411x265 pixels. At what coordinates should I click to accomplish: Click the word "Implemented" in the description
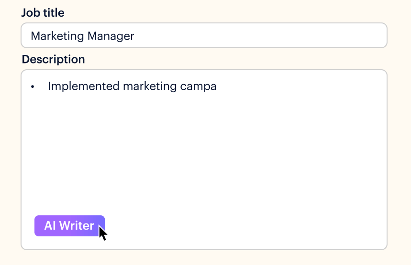[84, 86]
